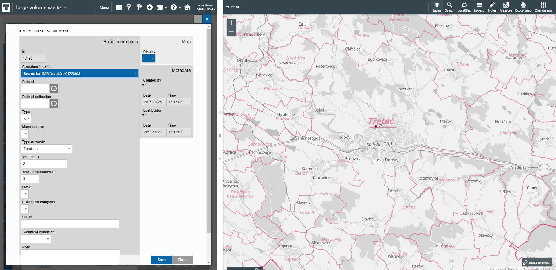
Task: Click the Share this map link
Action: pos(536,262)
